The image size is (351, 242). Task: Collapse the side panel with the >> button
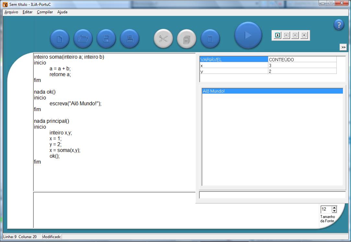click(343, 47)
